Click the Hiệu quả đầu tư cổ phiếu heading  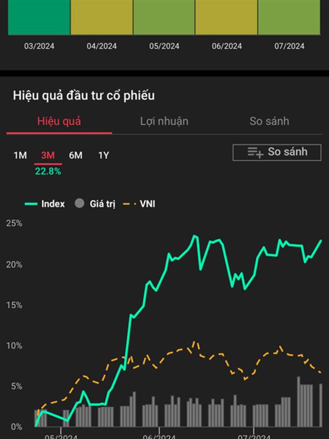pos(84,95)
